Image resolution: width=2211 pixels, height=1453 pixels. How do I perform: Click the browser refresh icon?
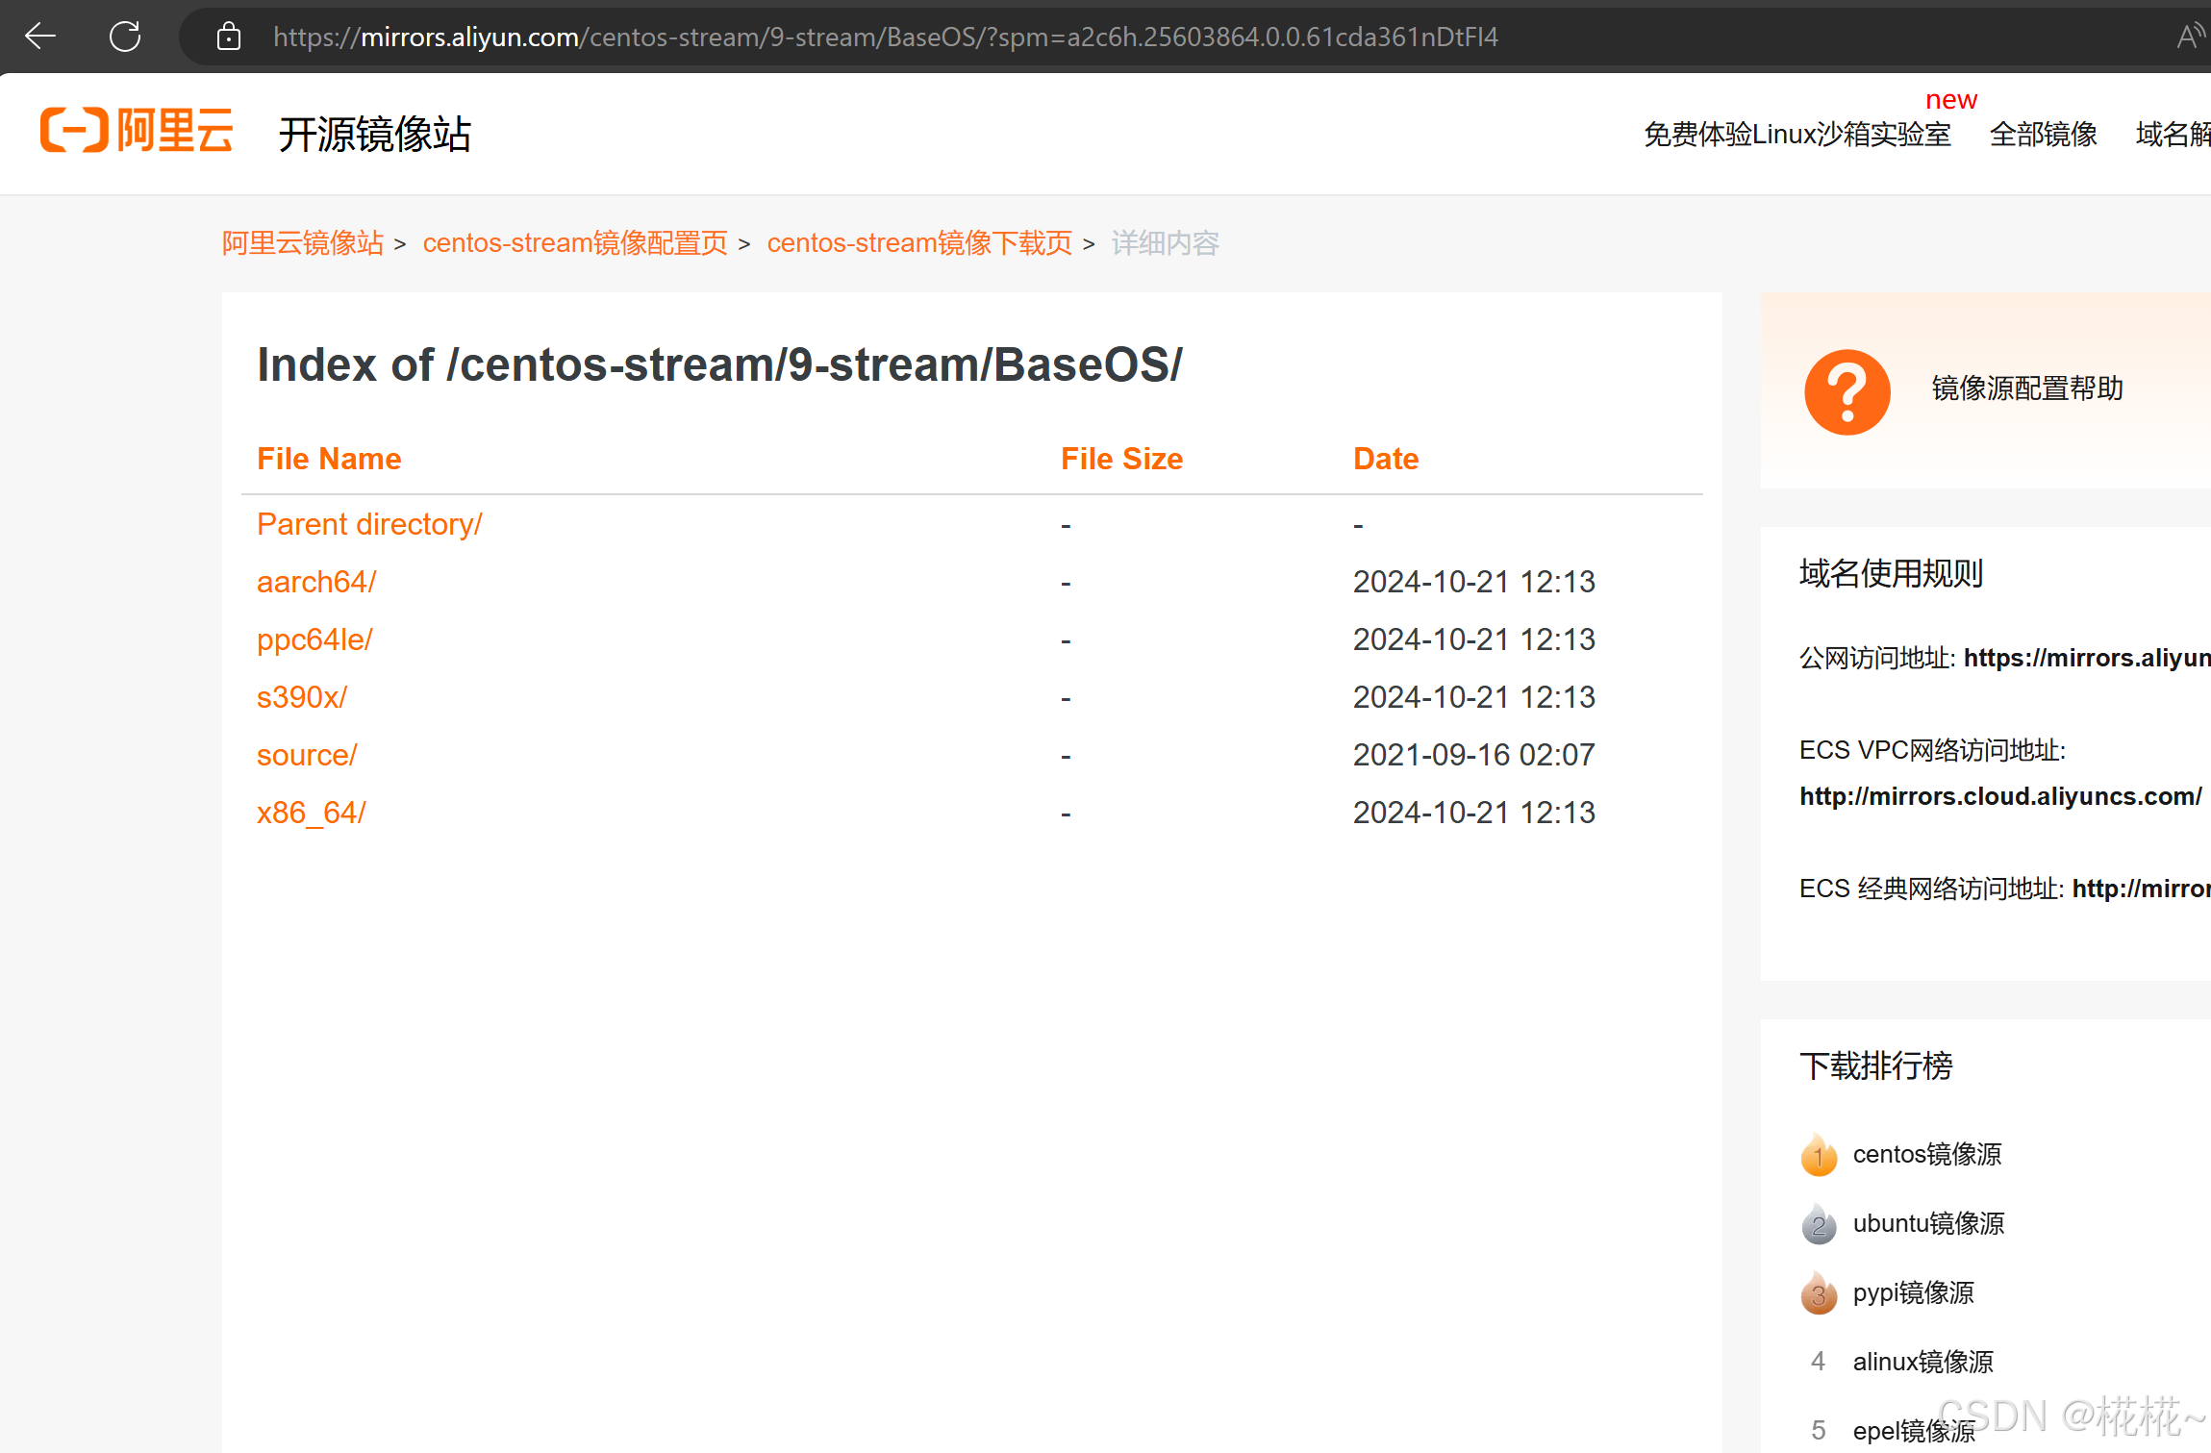(125, 37)
